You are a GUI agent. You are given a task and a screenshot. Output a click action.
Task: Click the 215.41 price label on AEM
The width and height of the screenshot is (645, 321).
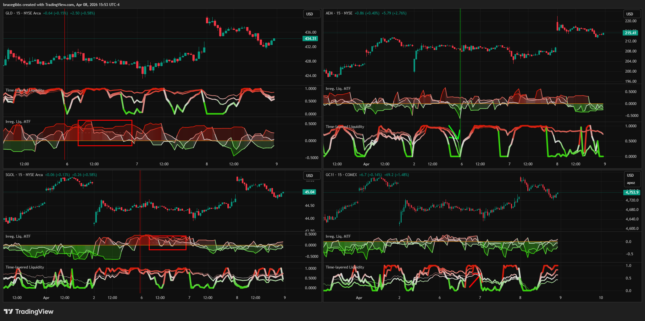[630, 33]
